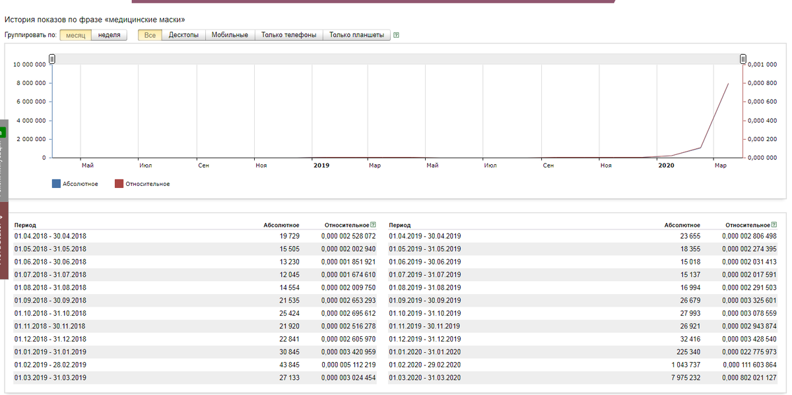This screenshot has height=395, width=792.
Task: Select the period 01.02.2020 - 29.02.2020
Action: tap(425, 365)
